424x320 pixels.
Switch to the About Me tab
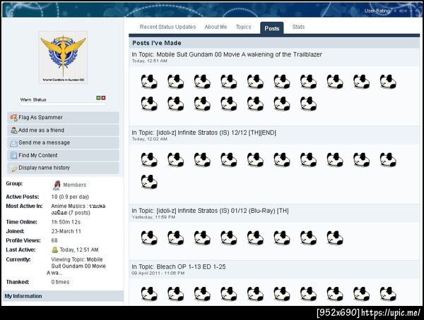pos(216,27)
